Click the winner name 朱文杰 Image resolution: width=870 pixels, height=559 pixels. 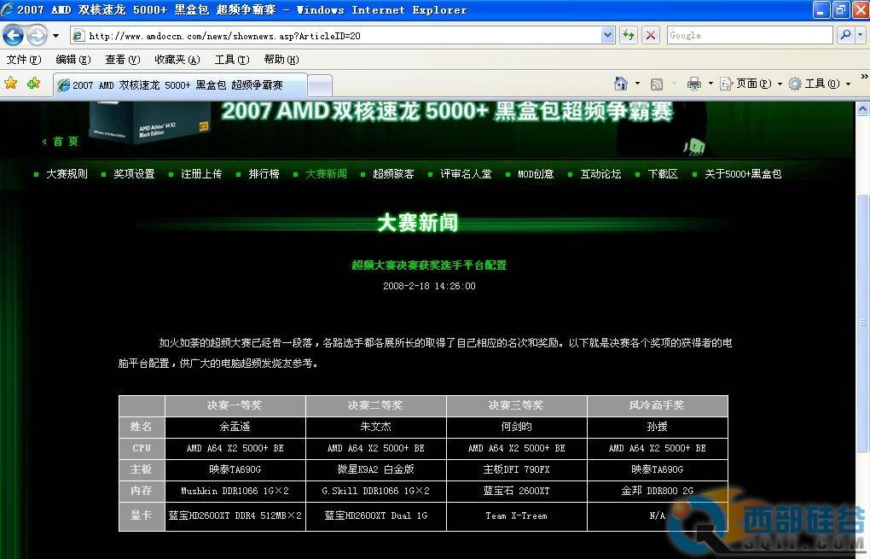375,427
